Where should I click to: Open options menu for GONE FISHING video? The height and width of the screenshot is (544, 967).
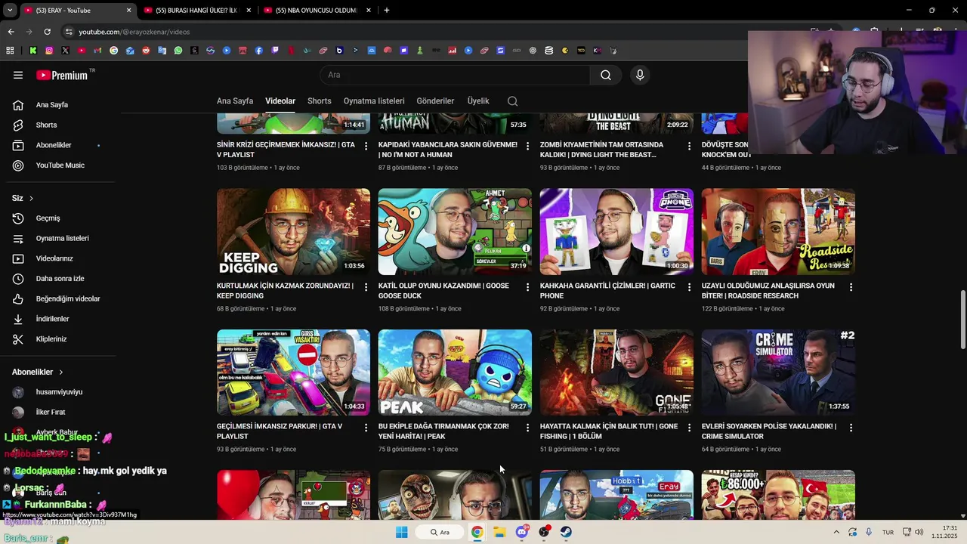click(x=689, y=428)
